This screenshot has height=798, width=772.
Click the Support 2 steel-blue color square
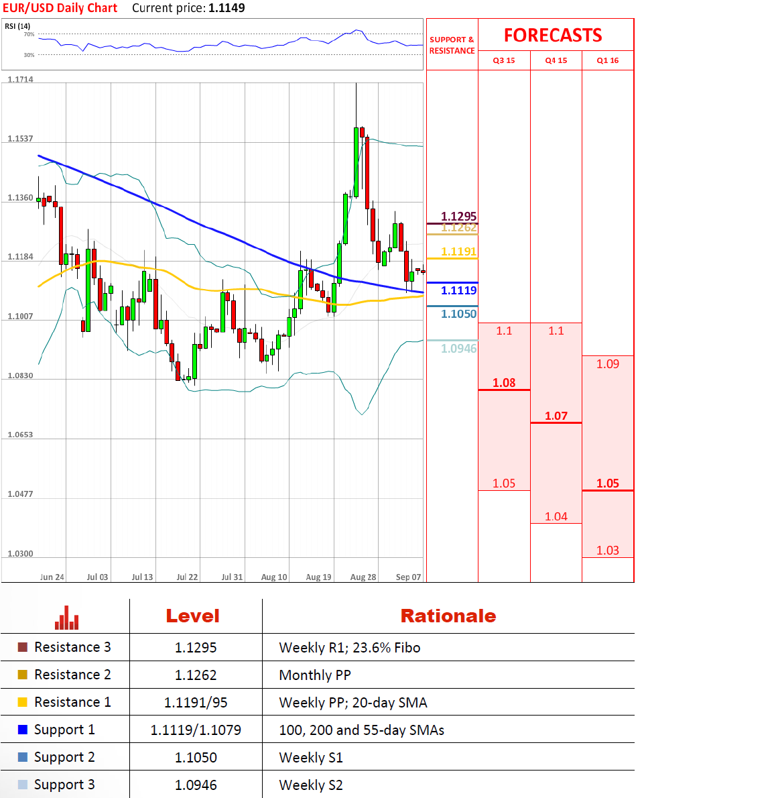coord(23,757)
